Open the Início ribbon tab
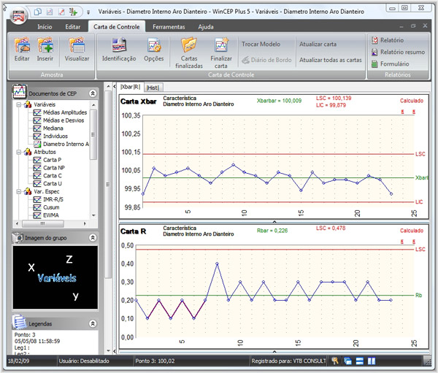This screenshot has height=373, width=438. pyautogui.click(x=45, y=27)
